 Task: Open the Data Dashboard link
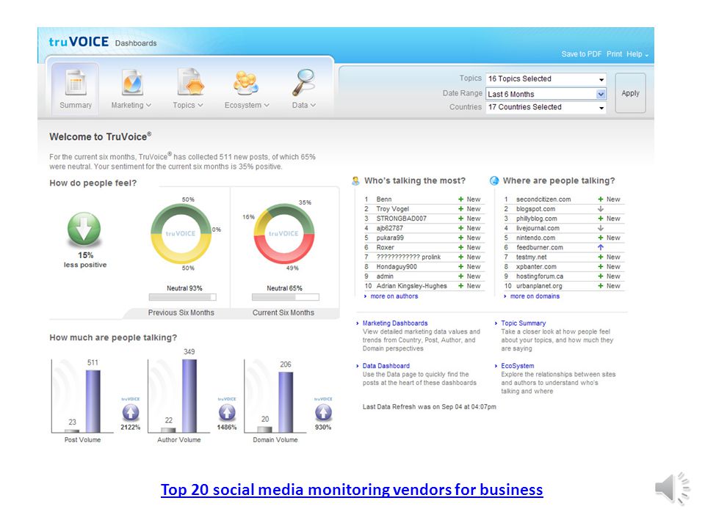click(x=386, y=366)
